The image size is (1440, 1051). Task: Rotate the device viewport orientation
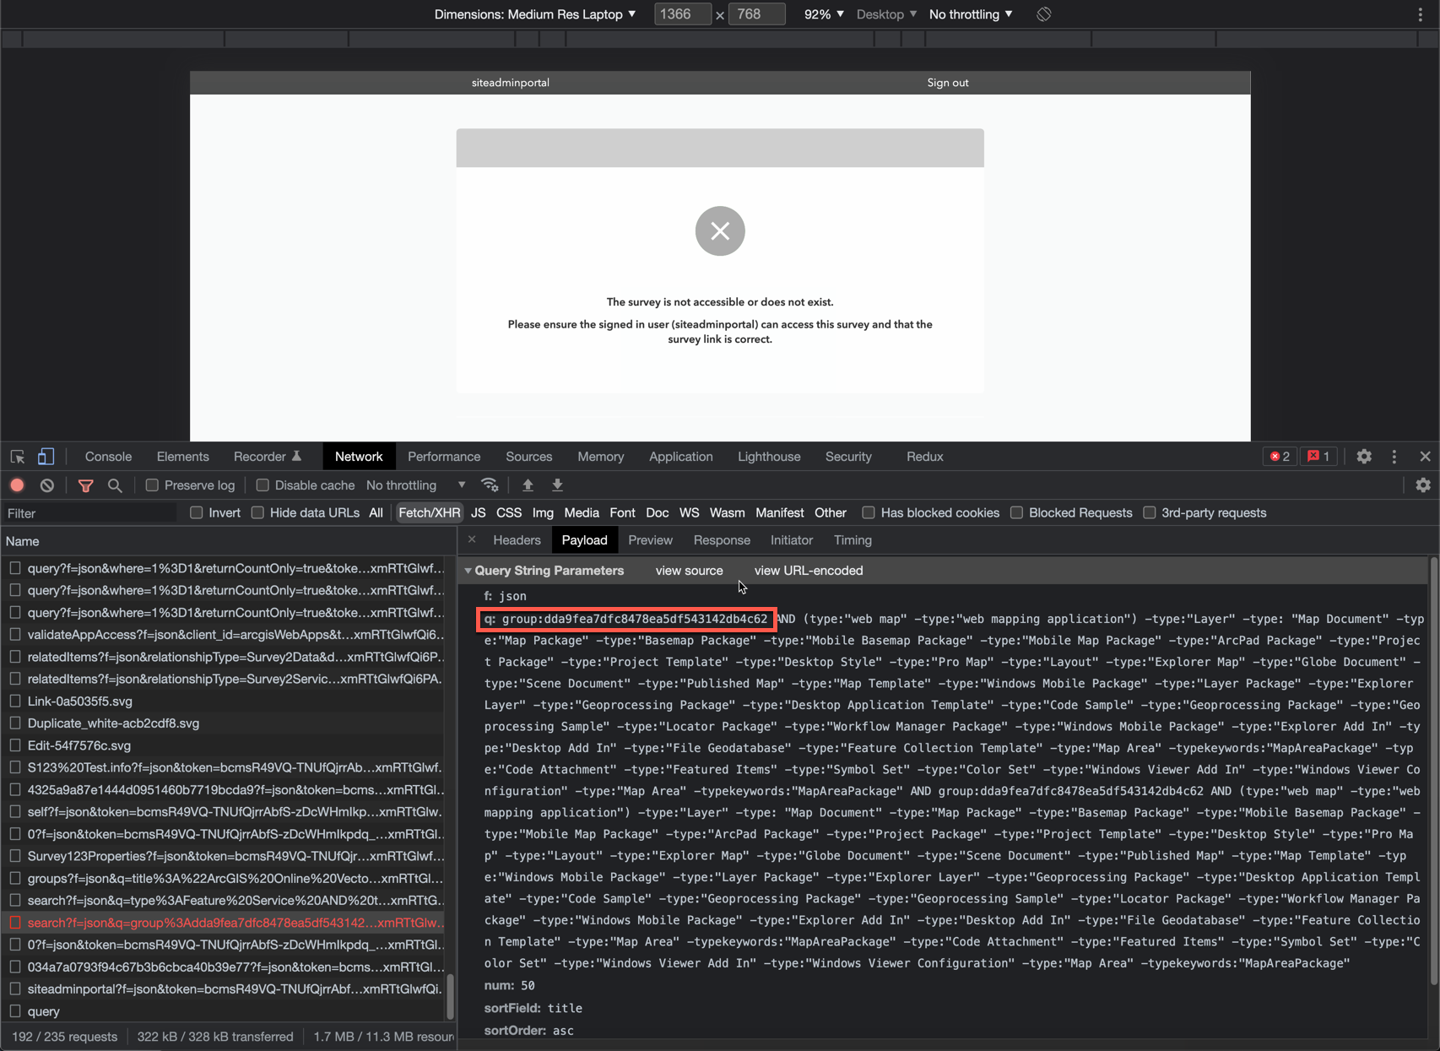coord(1043,14)
